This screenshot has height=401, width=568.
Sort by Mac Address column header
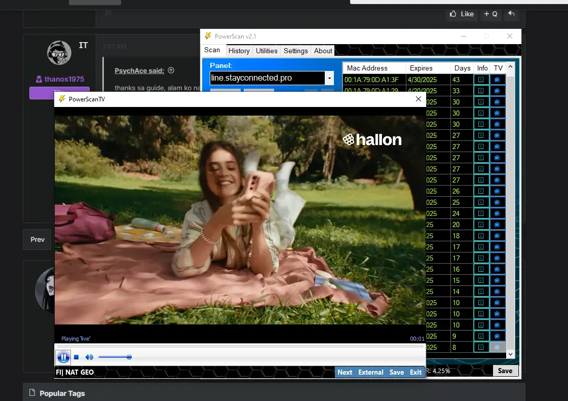tap(374, 68)
